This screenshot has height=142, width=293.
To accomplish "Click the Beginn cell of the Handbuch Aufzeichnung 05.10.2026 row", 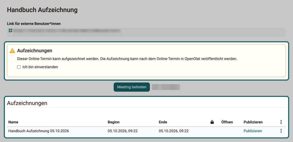I will click(123, 131).
